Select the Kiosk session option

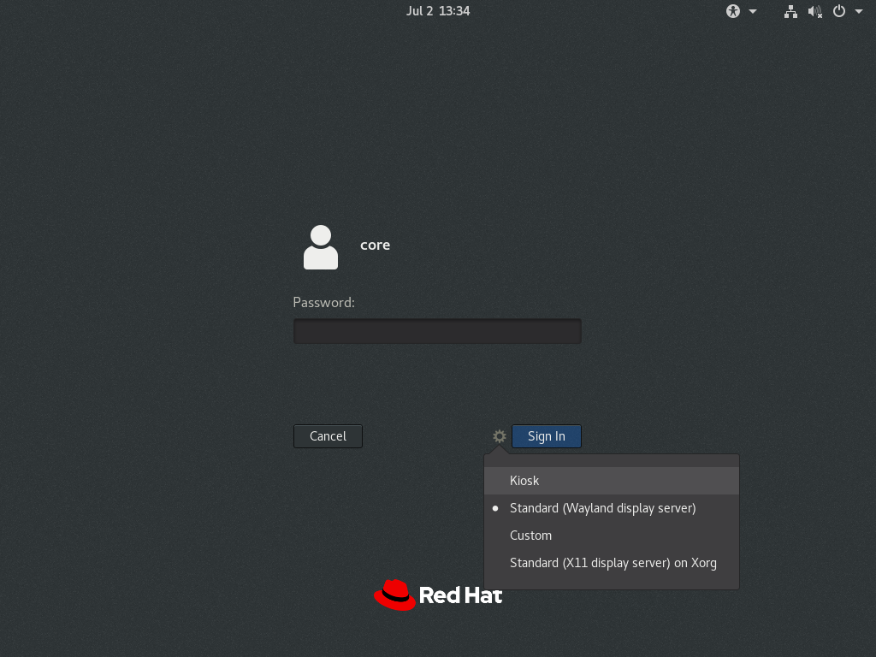point(524,481)
